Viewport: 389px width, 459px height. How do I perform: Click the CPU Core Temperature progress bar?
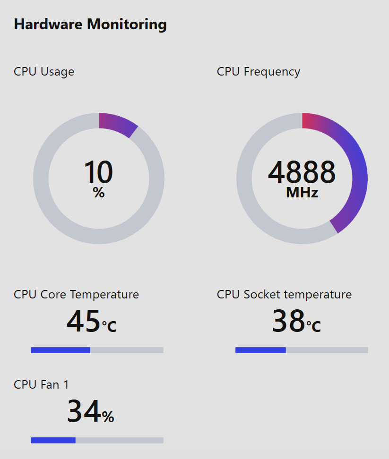[97, 350]
